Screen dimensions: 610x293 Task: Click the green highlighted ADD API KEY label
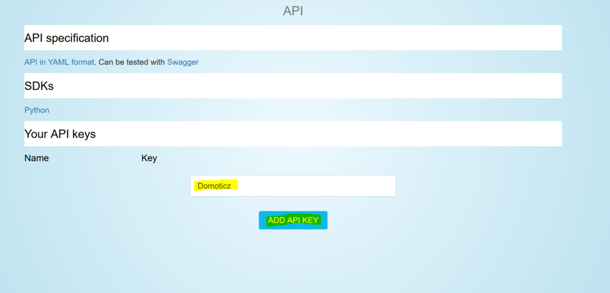click(293, 220)
